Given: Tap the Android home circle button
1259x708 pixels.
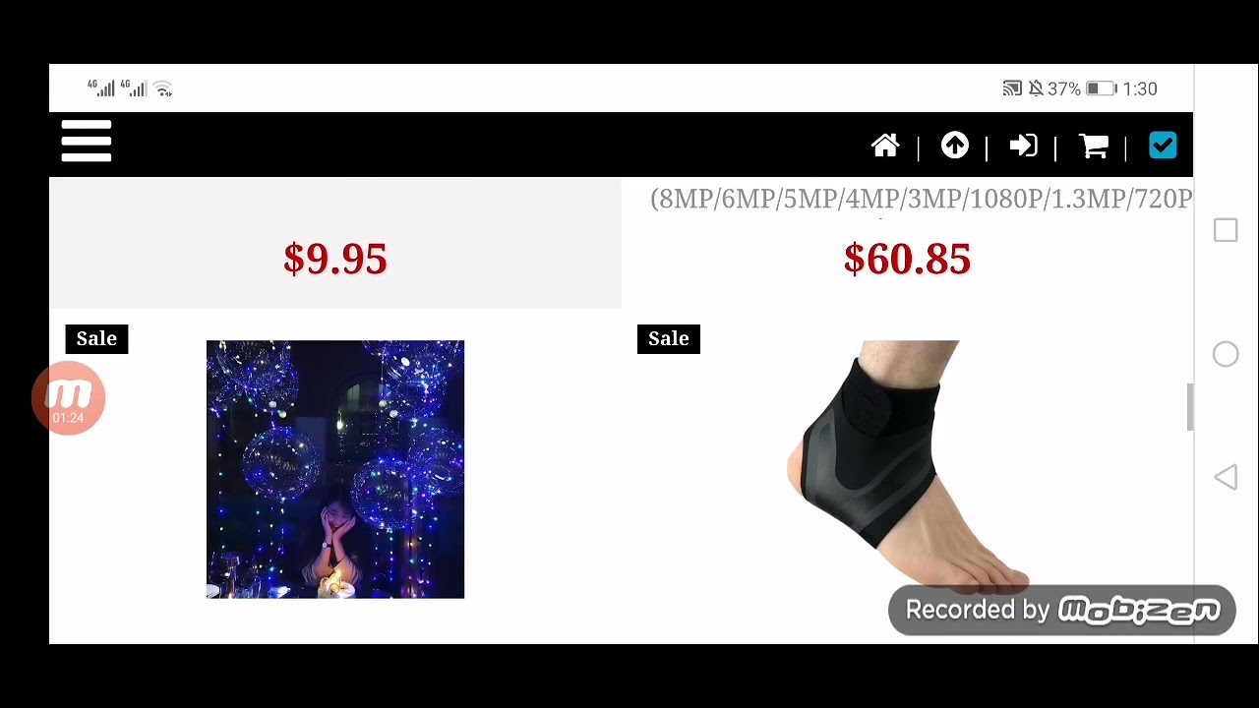Looking at the screenshot, I should tap(1226, 354).
